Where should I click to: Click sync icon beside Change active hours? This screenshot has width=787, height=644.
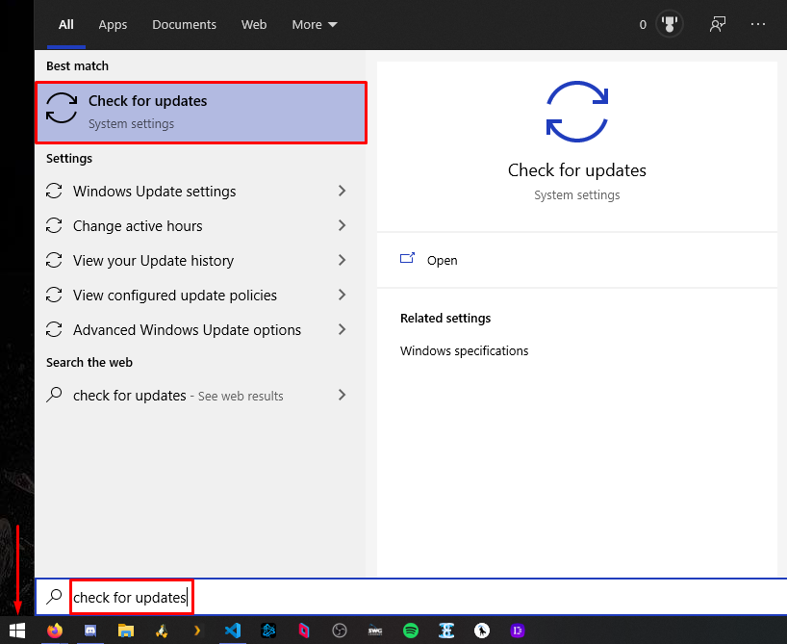click(54, 225)
